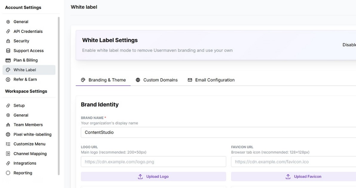Click the Email Configuration envelope icon
Image resolution: width=356 pixels, height=188 pixels.
189,80
